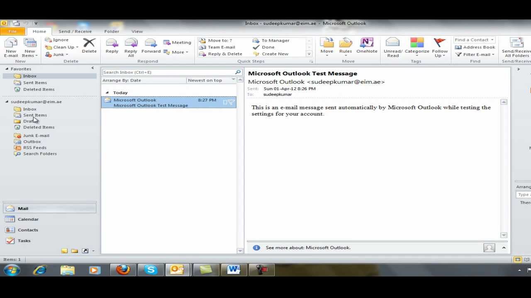Open the Junk E-mail folder
The width and height of the screenshot is (531, 298).
coord(36,136)
